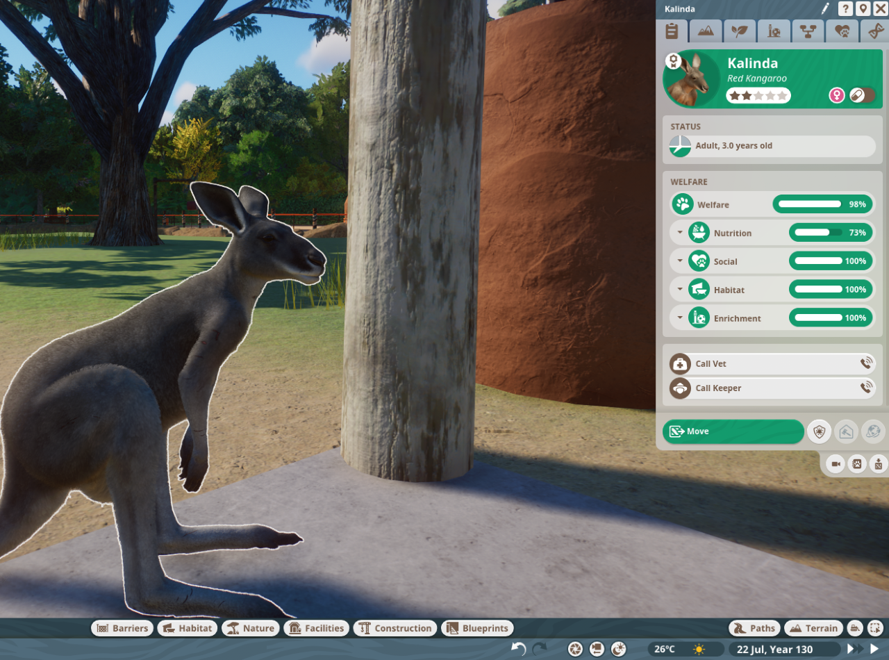The width and height of the screenshot is (889, 660).
Task: Open the Construction build menu
Action: pos(395,628)
